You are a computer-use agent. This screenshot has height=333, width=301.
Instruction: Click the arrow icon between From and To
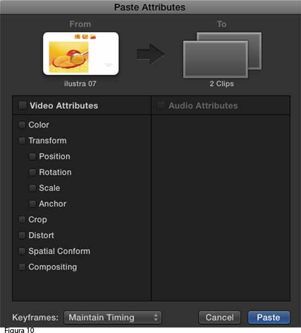[x=150, y=54]
